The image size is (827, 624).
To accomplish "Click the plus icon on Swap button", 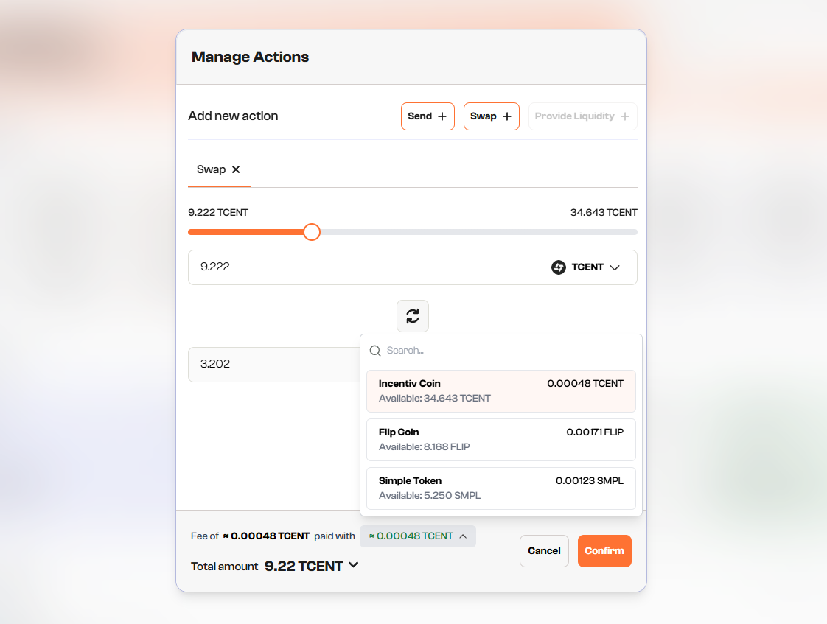I will click(507, 116).
